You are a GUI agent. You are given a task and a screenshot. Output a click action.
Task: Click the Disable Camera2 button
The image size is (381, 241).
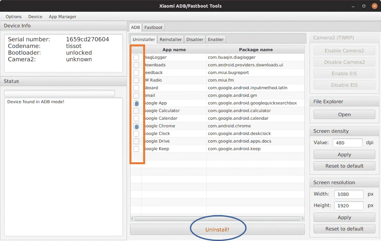click(344, 62)
